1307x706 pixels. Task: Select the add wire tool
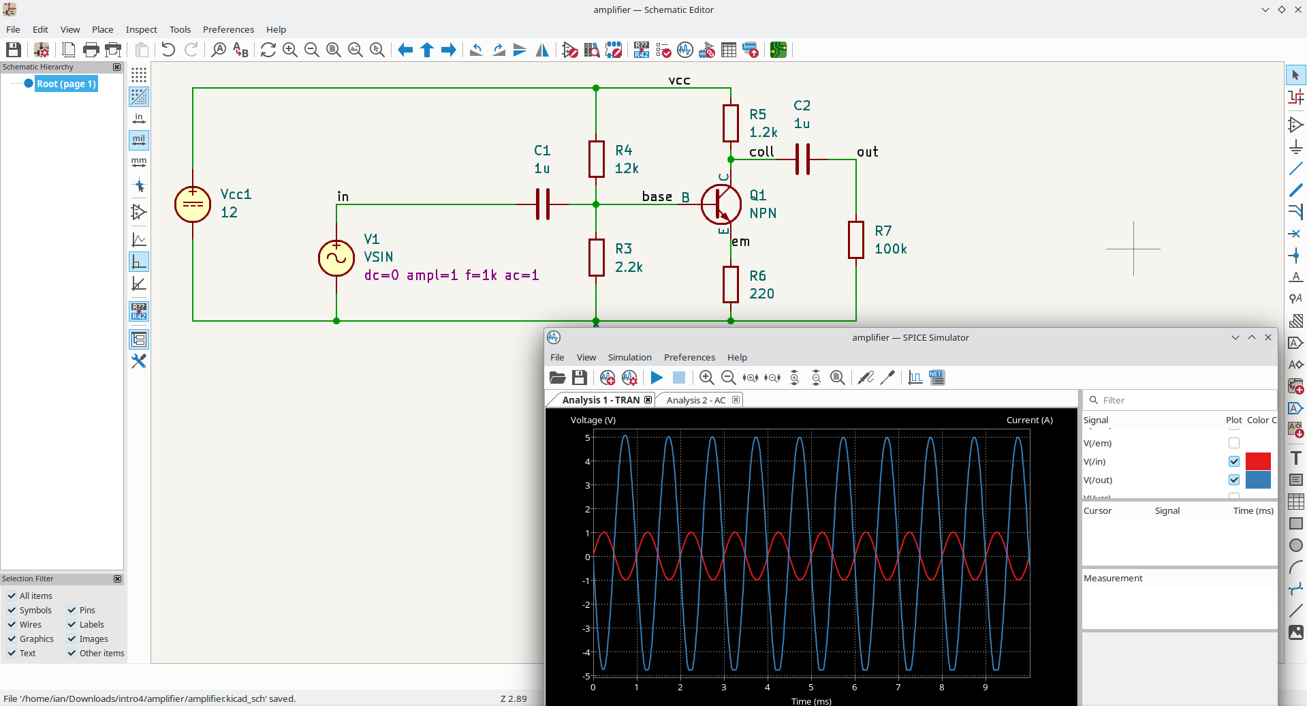(x=1295, y=168)
